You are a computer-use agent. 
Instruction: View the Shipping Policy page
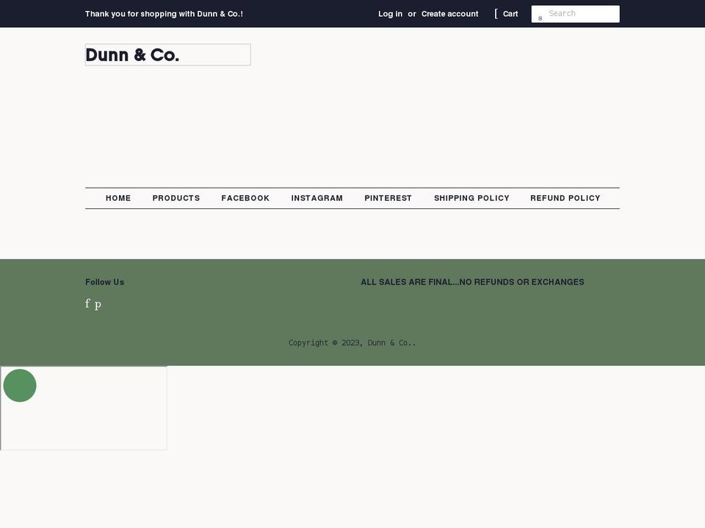click(471, 198)
